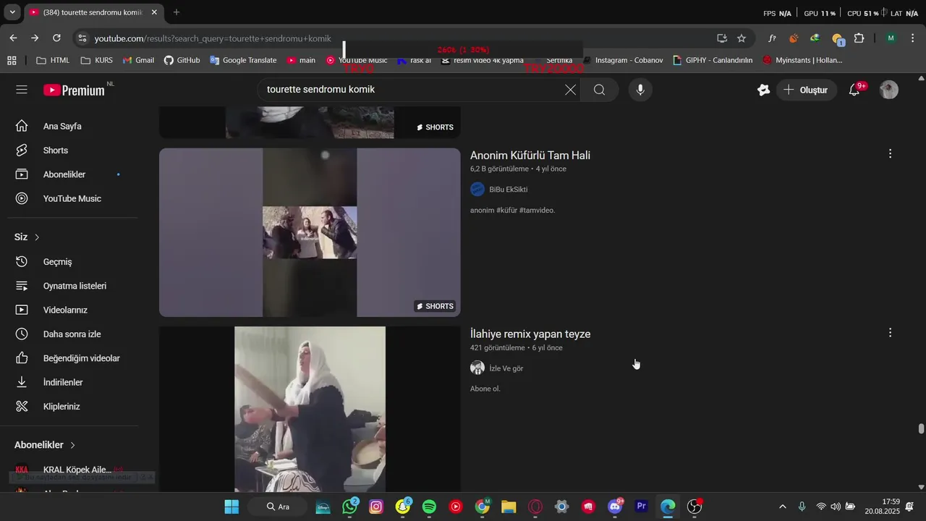This screenshot has width=926, height=521.
Task: Open more options for Anonim Küfürlü video
Action: coord(890,153)
